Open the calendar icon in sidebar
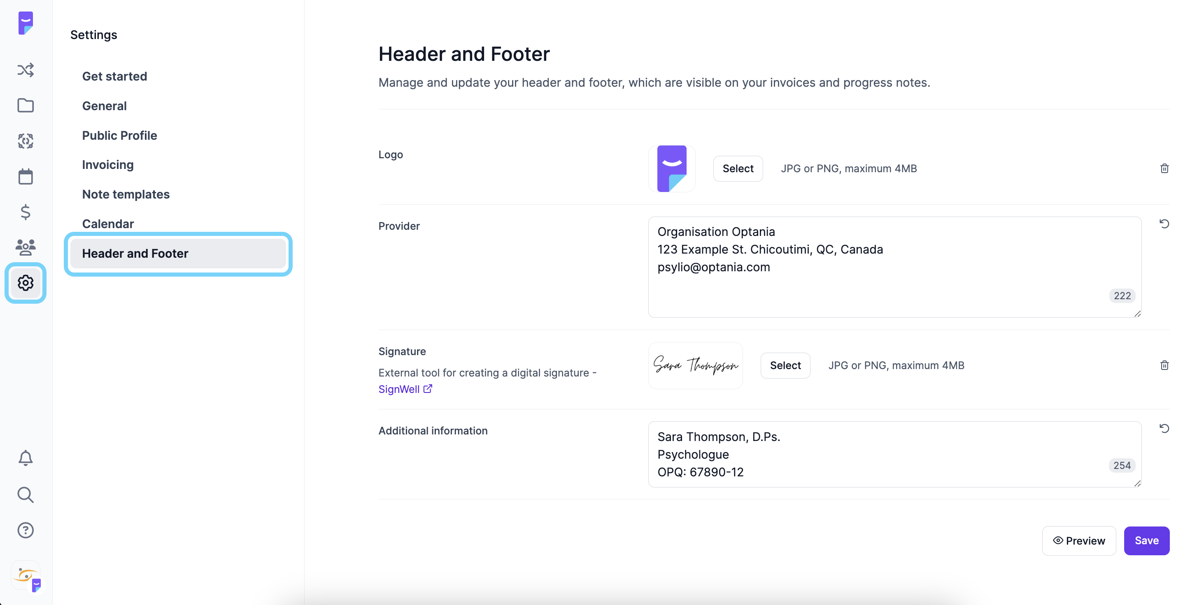This screenshot has height=605, width=1197. (26, 176)
